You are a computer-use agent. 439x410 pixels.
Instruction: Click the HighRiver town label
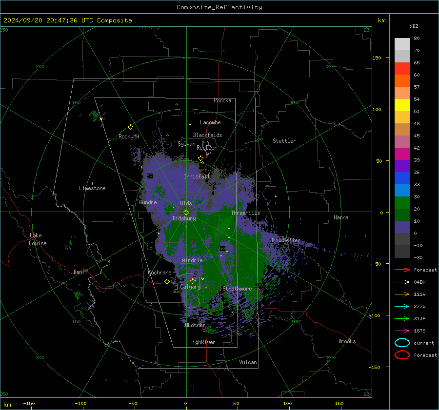(x=202, y=342)
